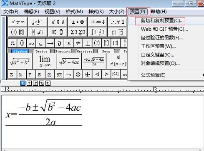Insert the left-pointing triangle symbol
This screenshot has width=204, height=151.
(x=97, y=74)
